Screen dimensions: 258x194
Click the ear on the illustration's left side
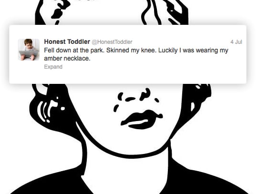48,109
